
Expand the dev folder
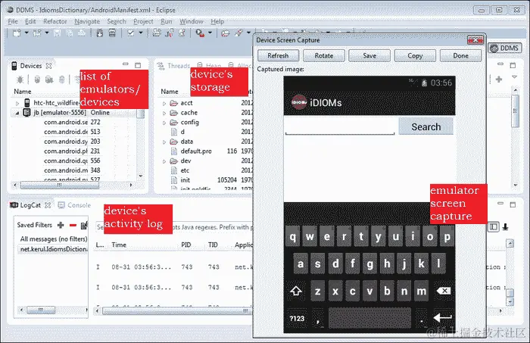[x=164, y=161]
